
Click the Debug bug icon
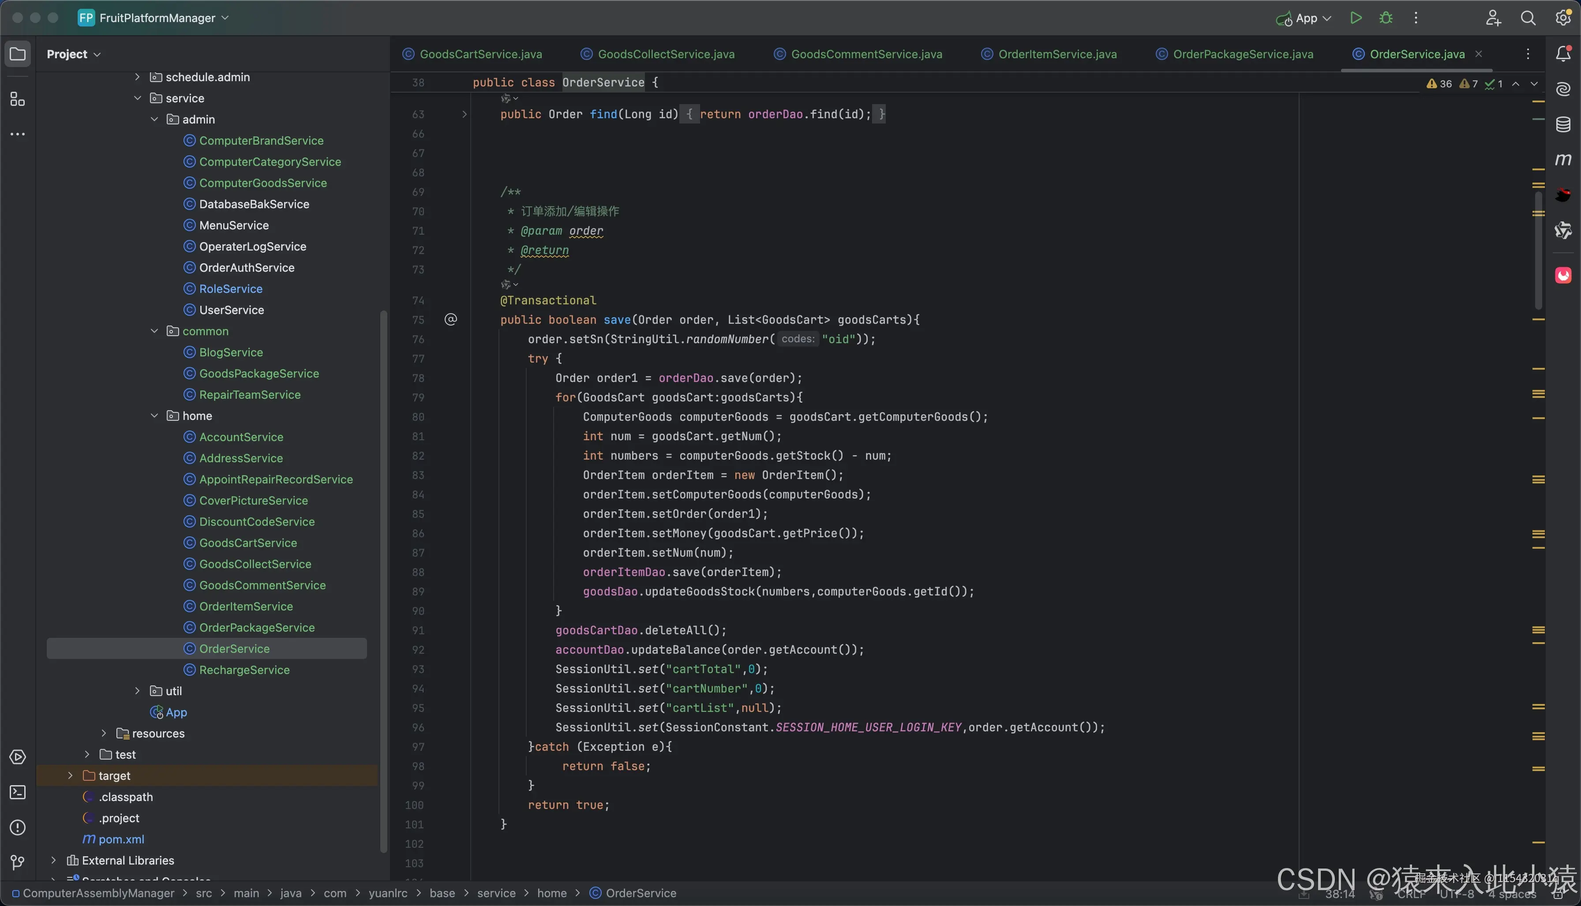[x=1386, y=18]
